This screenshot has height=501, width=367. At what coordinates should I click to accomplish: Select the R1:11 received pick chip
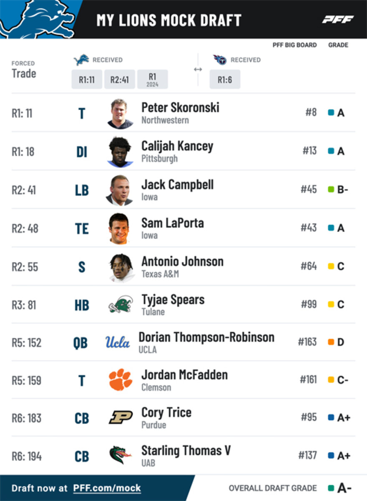click(87, 79)
